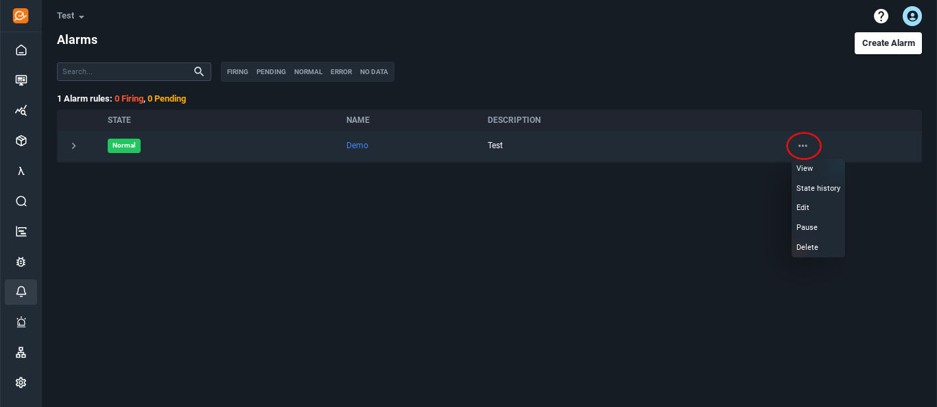Click the bug debugging icon in sidebar
This screenshot has width=937, height=407.
click(21, 261)
